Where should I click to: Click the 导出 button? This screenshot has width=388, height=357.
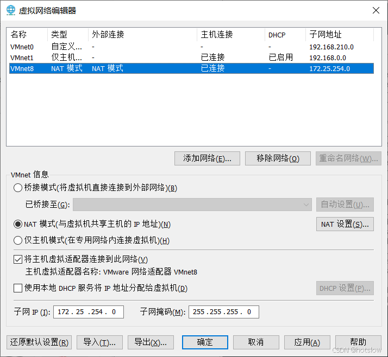[151, 342]
